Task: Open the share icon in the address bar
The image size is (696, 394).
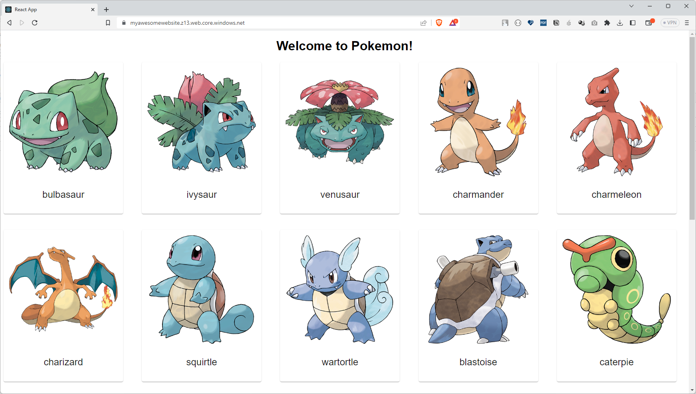Action: point(423,23)
